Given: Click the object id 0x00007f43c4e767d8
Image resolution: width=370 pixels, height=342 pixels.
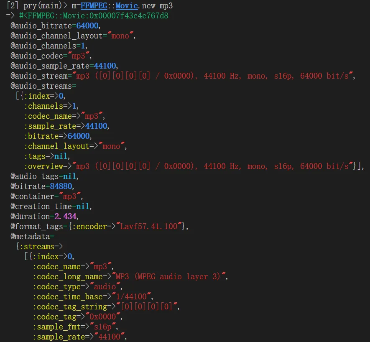Looking at the screenshot, I should [129, 15].
